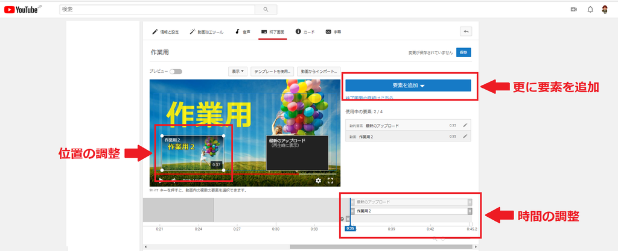Switch to the 字幕 tab
618x251 pixels.
(x=333, y=32)
